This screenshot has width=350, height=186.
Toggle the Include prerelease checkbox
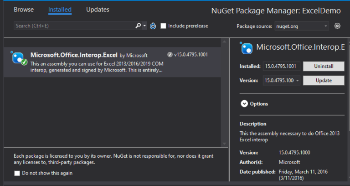coord(163,26)
